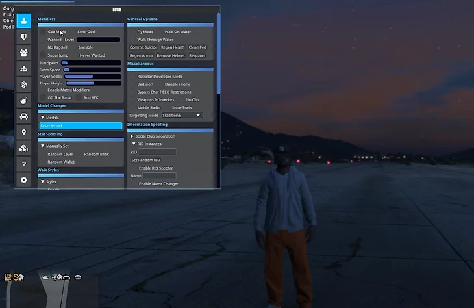
Task: Check Enable Name Changer
Action: click(134, 184)
